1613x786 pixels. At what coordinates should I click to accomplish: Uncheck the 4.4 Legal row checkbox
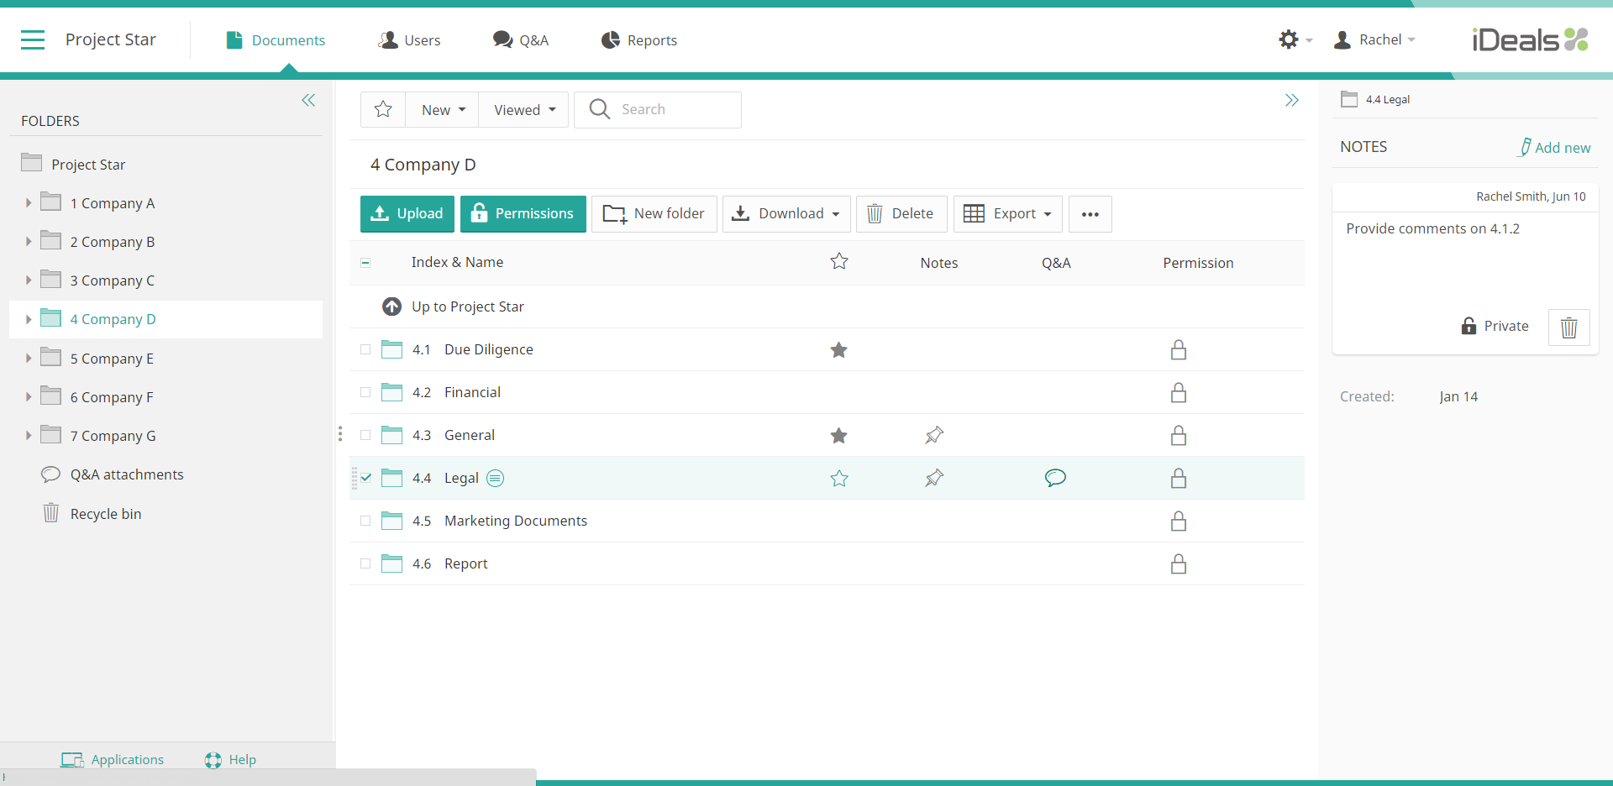[365, 478]
